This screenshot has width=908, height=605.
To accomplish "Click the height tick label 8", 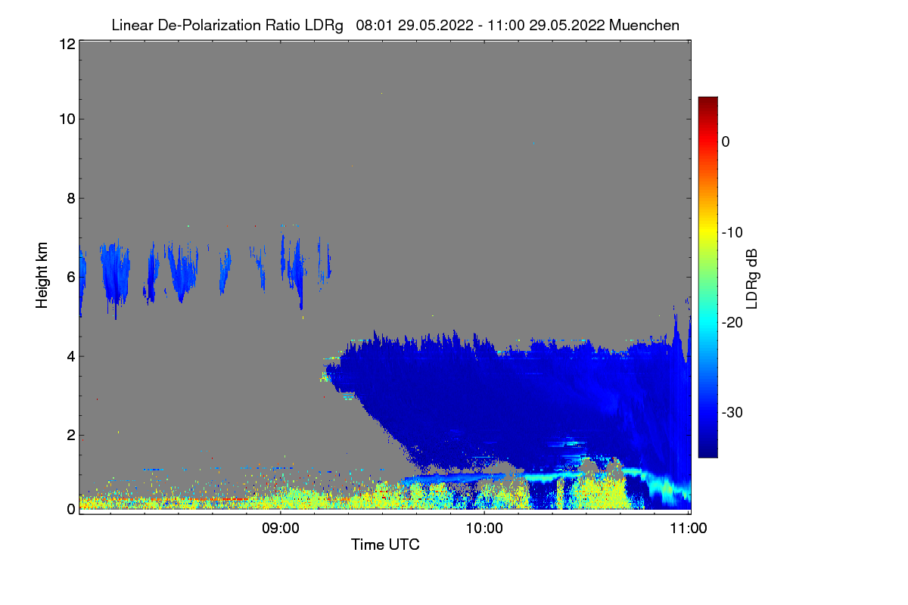I will point(70,198).
